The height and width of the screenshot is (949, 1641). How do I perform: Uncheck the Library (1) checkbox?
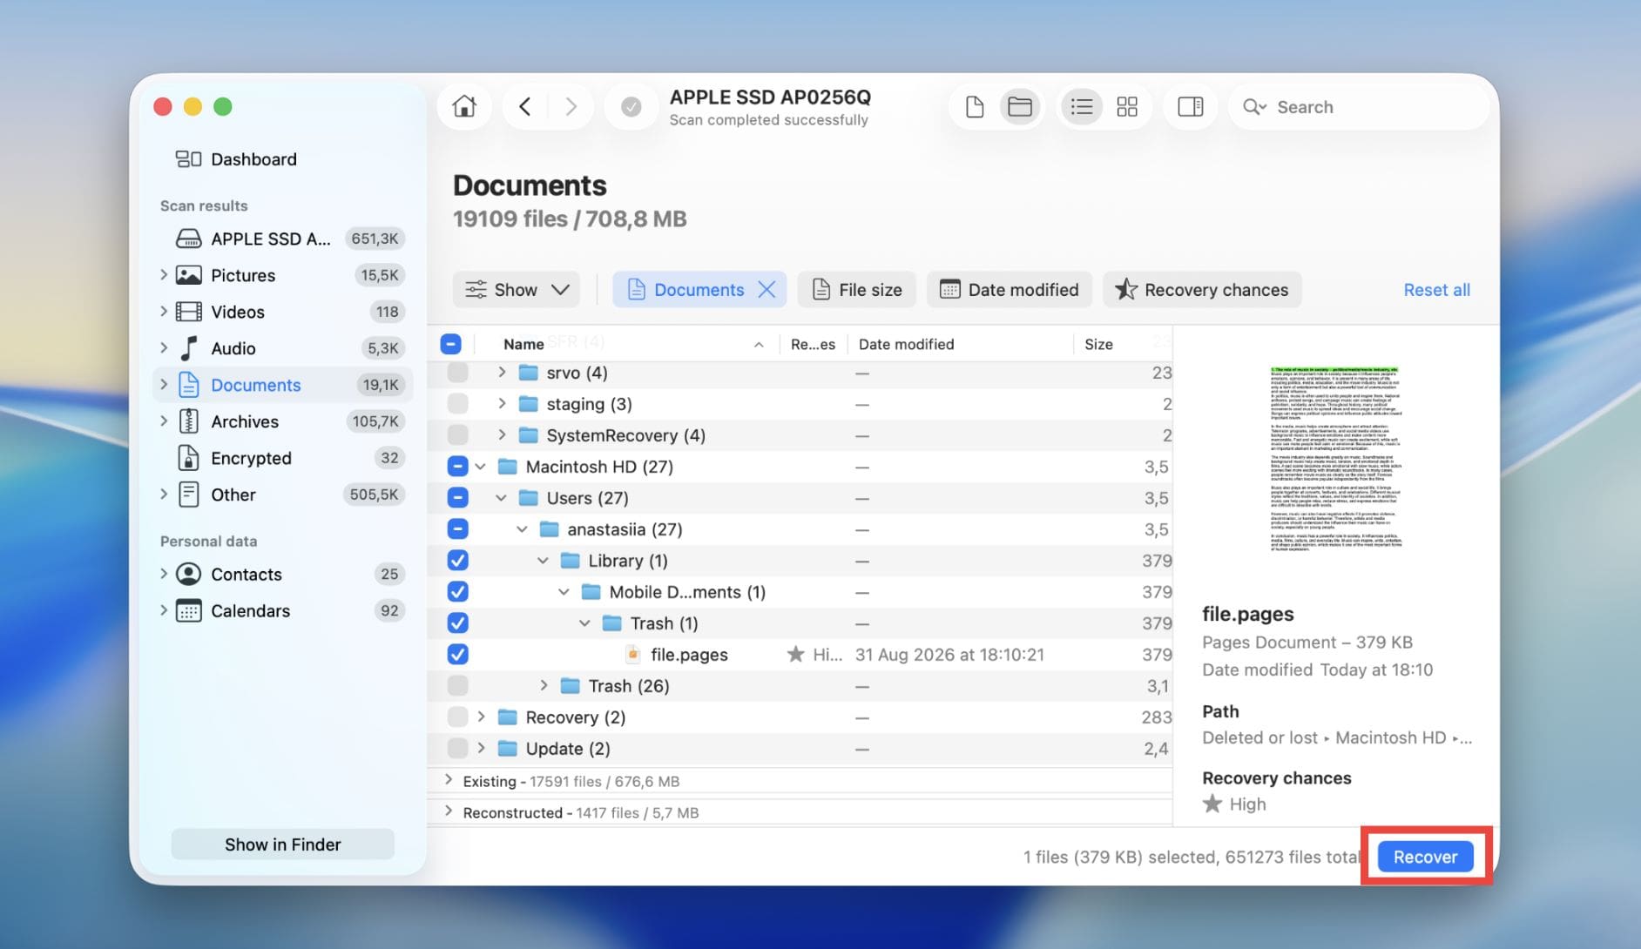pyautogui.click(x=457, y=561)
